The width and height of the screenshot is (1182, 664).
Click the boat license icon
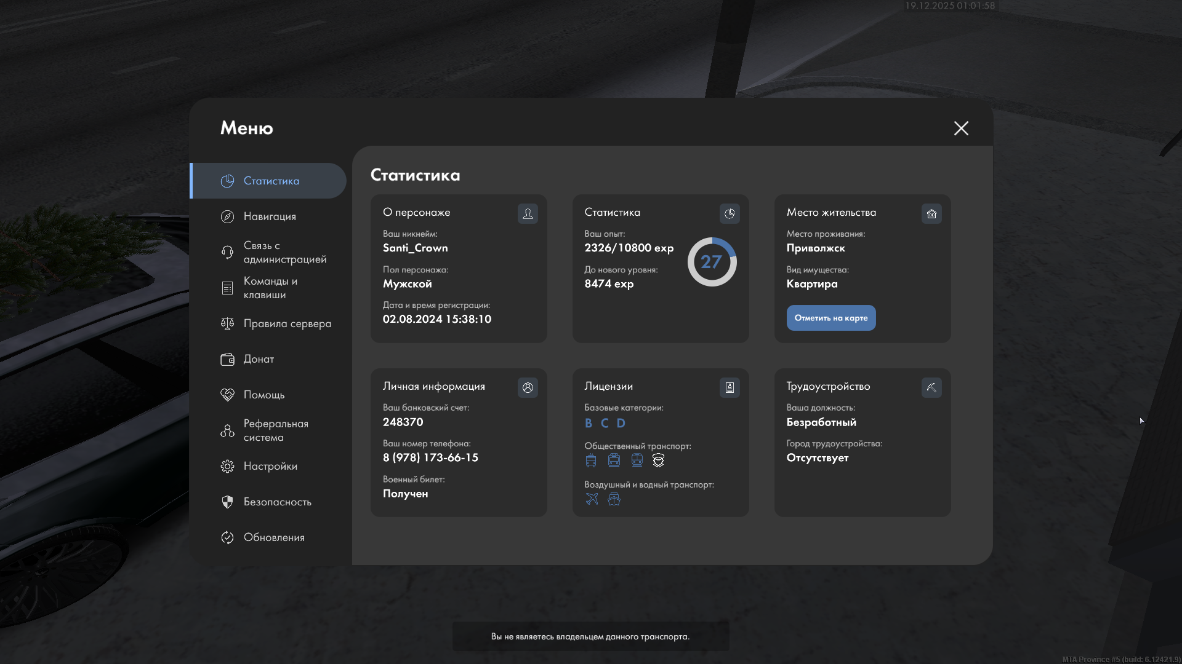click(614, 499)
